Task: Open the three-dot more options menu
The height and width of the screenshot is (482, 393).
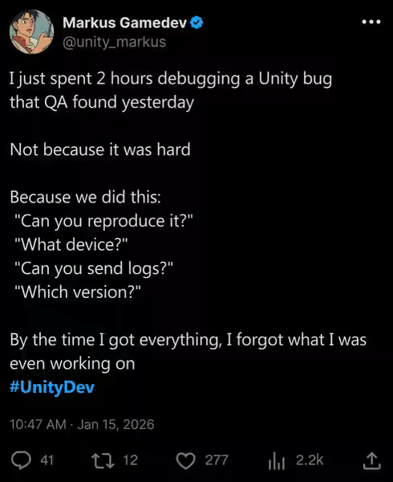Action: [371, 22]
